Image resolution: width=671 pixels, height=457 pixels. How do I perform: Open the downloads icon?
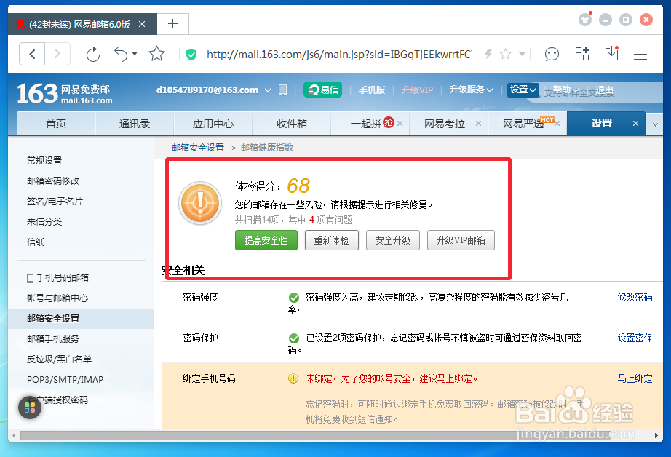611,54
